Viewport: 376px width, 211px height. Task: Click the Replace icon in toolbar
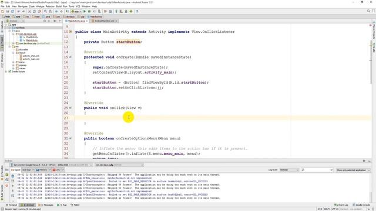click(50, 11)
